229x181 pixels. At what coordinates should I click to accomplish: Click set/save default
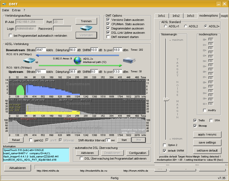tap(207, 150)
